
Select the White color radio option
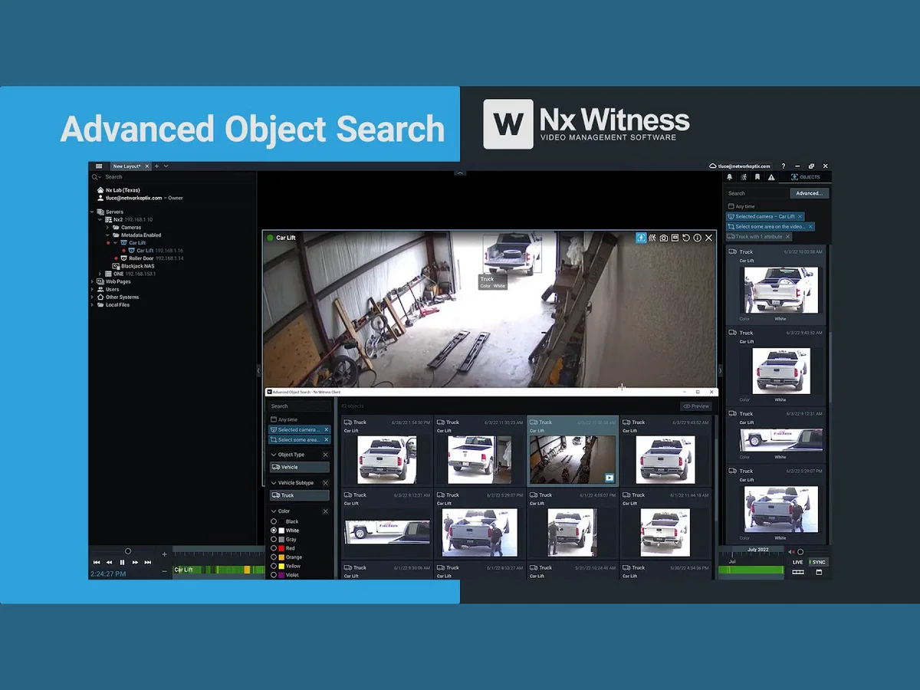point(274,531)
